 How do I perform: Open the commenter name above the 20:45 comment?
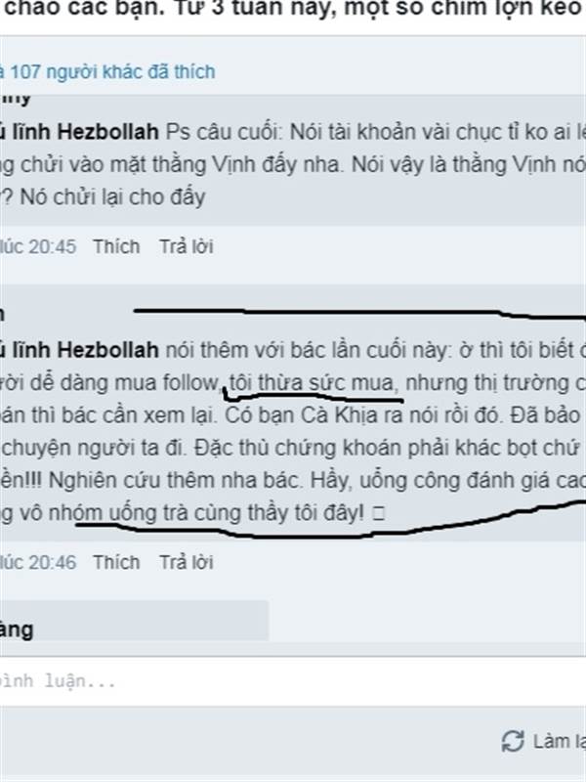(16, 99)
